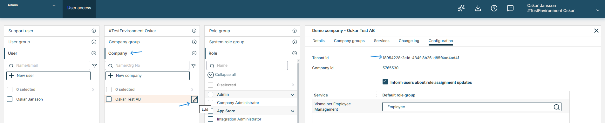Tick the role list select-all checkbox
Viewport: 605px width, 123px height.
[210, 85]
